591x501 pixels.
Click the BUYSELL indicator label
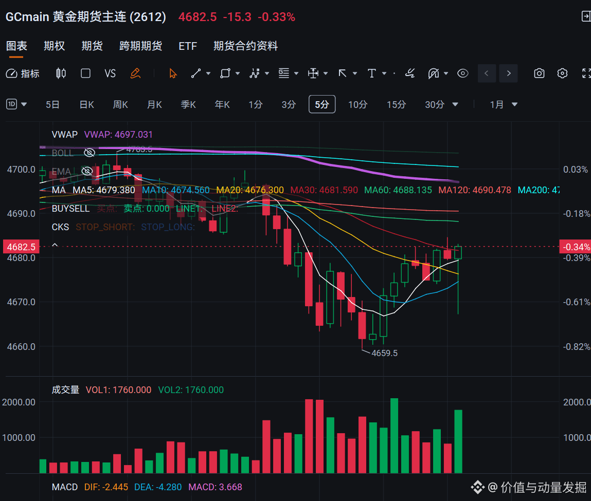70,209
